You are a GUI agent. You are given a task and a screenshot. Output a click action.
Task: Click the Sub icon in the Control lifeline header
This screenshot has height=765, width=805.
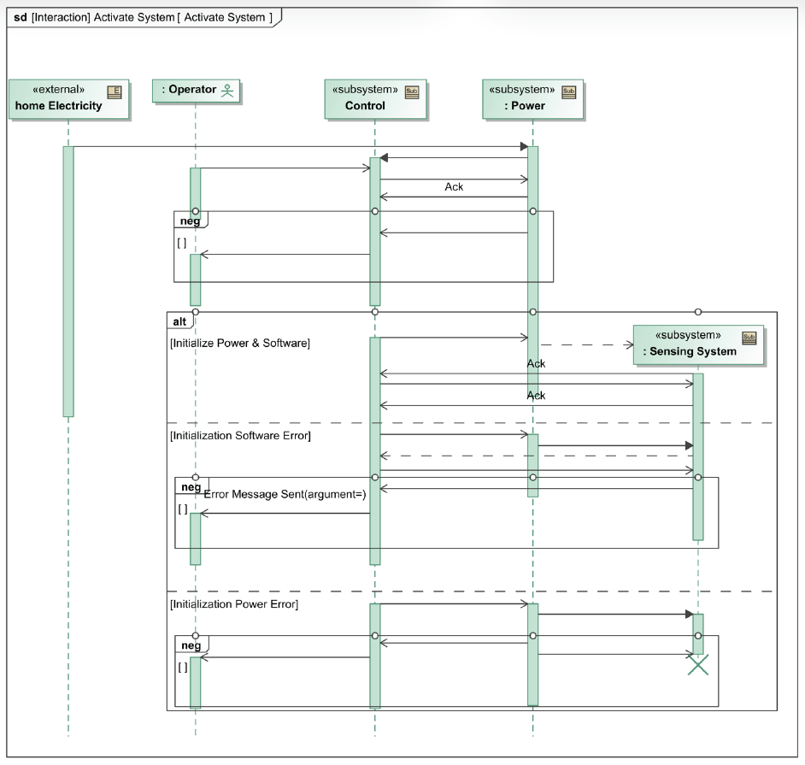click(411, 94)
